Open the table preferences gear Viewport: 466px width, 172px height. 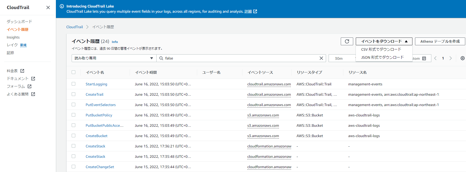point(463,58)
